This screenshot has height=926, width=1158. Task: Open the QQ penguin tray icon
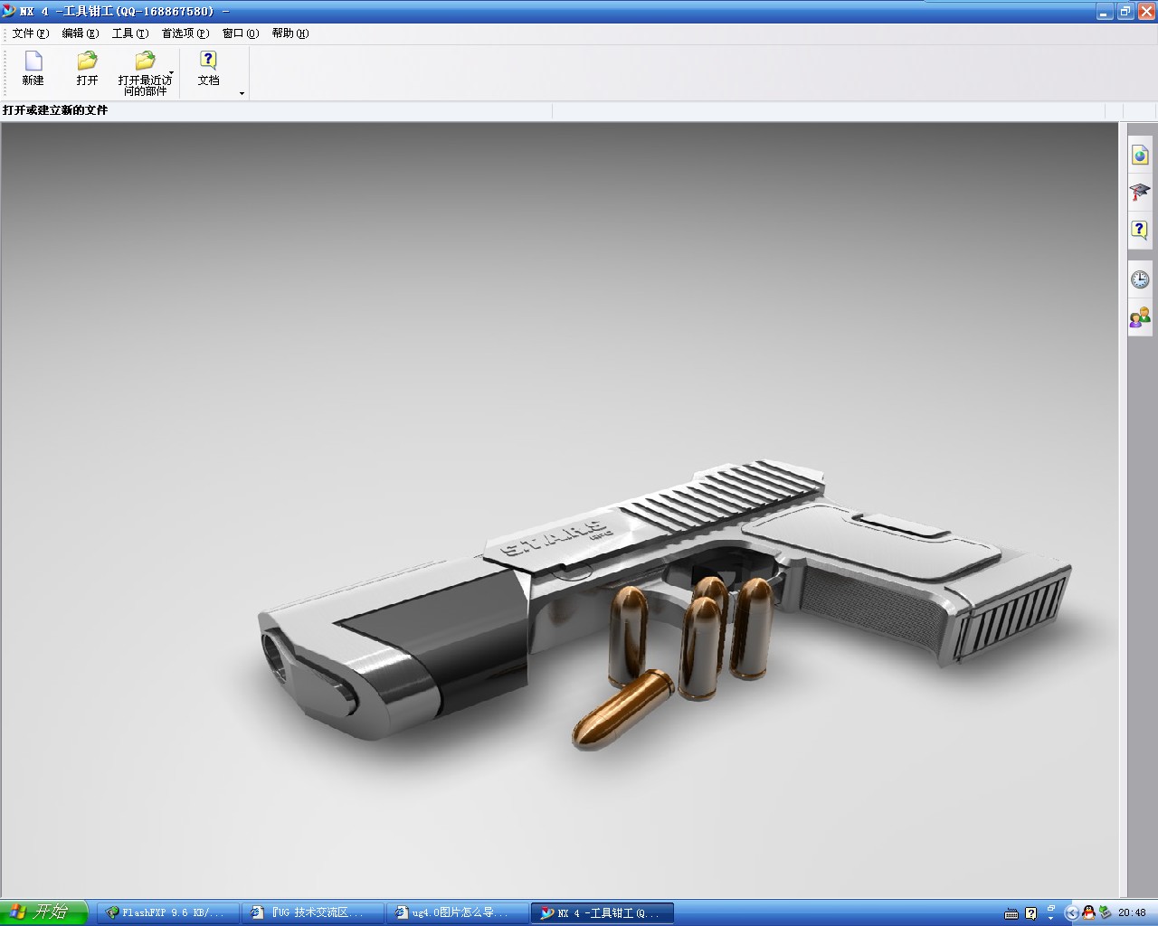[x=1088, y=913]
